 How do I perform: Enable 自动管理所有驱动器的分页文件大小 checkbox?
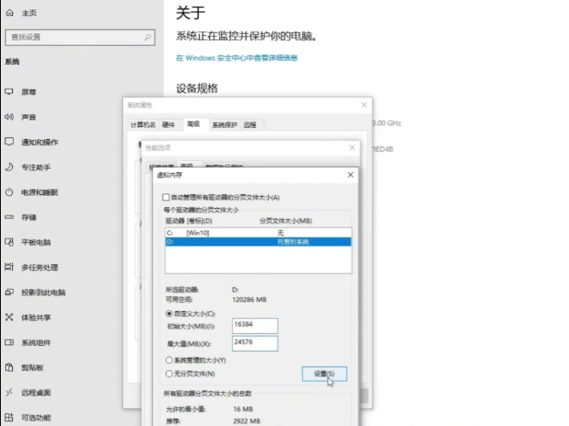pos(166,197)
